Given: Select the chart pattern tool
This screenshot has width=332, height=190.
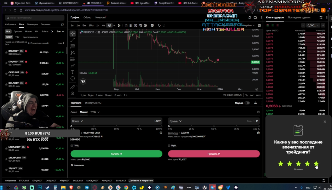Looking at the screenshot, I should point(73,53).
